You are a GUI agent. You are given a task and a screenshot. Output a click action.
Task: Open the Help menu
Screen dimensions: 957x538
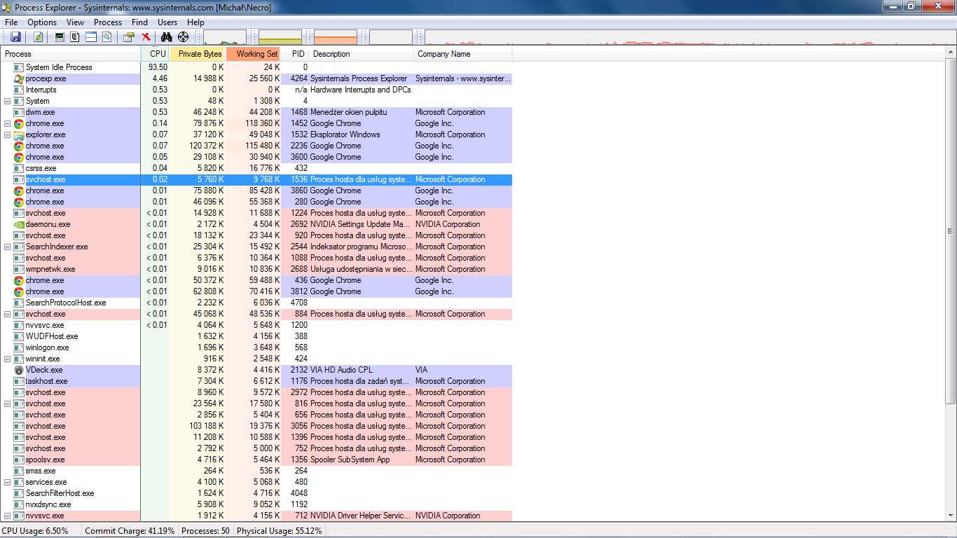[195, 22]
